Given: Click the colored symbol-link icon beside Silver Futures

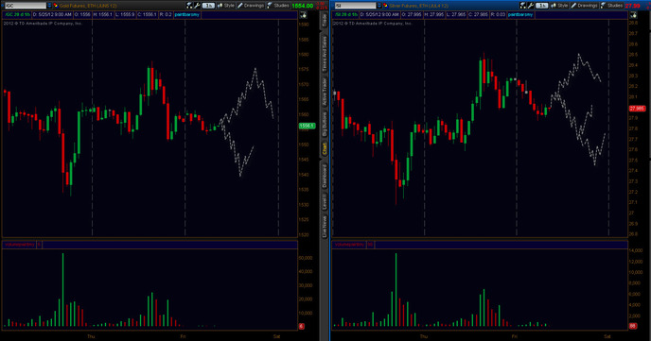Looking at the screenshot, I should (x=385, y=6).
